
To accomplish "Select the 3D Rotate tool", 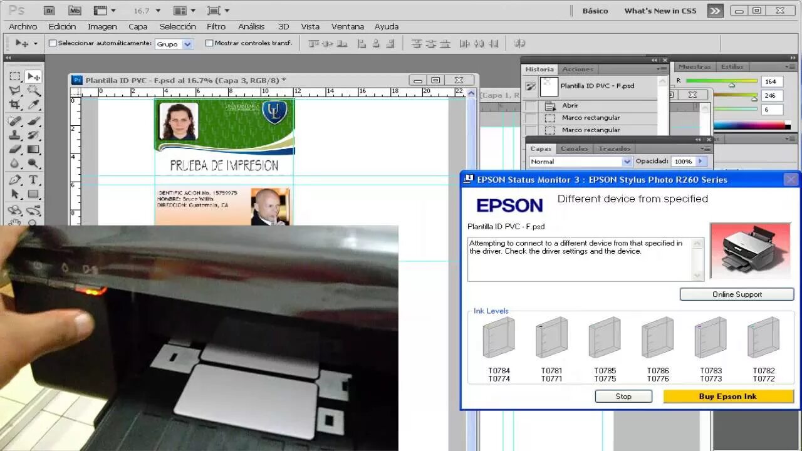I will [x=15, y=210].
